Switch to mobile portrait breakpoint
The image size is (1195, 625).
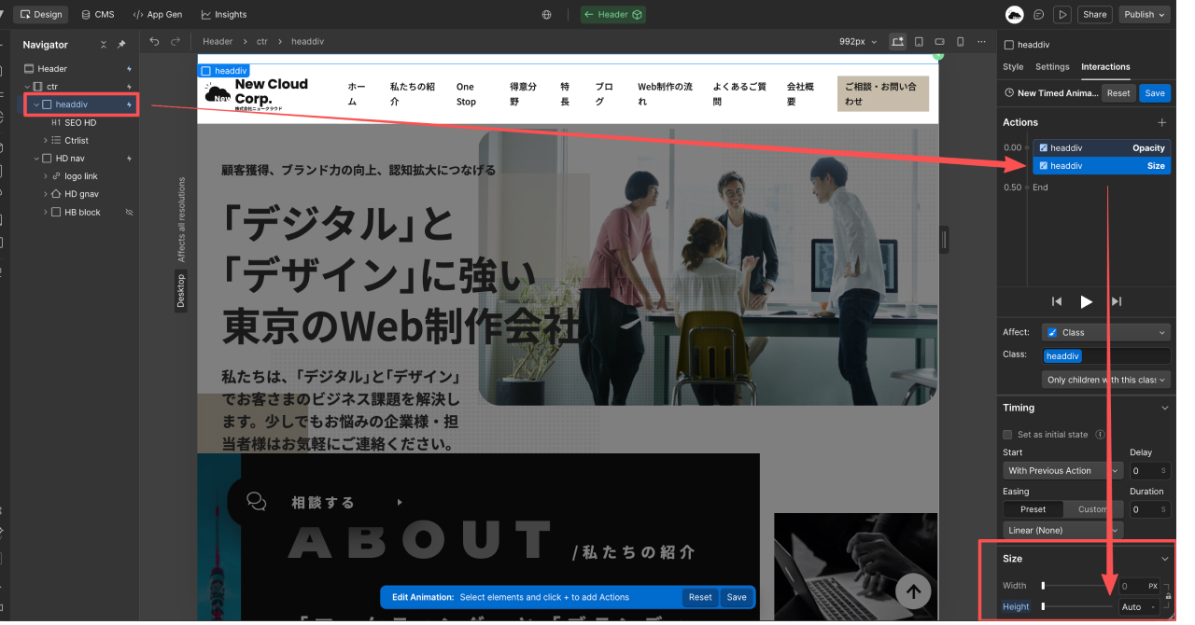point(961,41)
